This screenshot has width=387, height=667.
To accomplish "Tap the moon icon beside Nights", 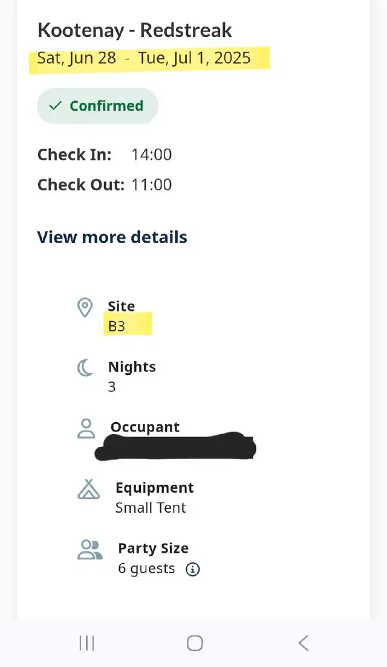I will click(x=85, y=368).
